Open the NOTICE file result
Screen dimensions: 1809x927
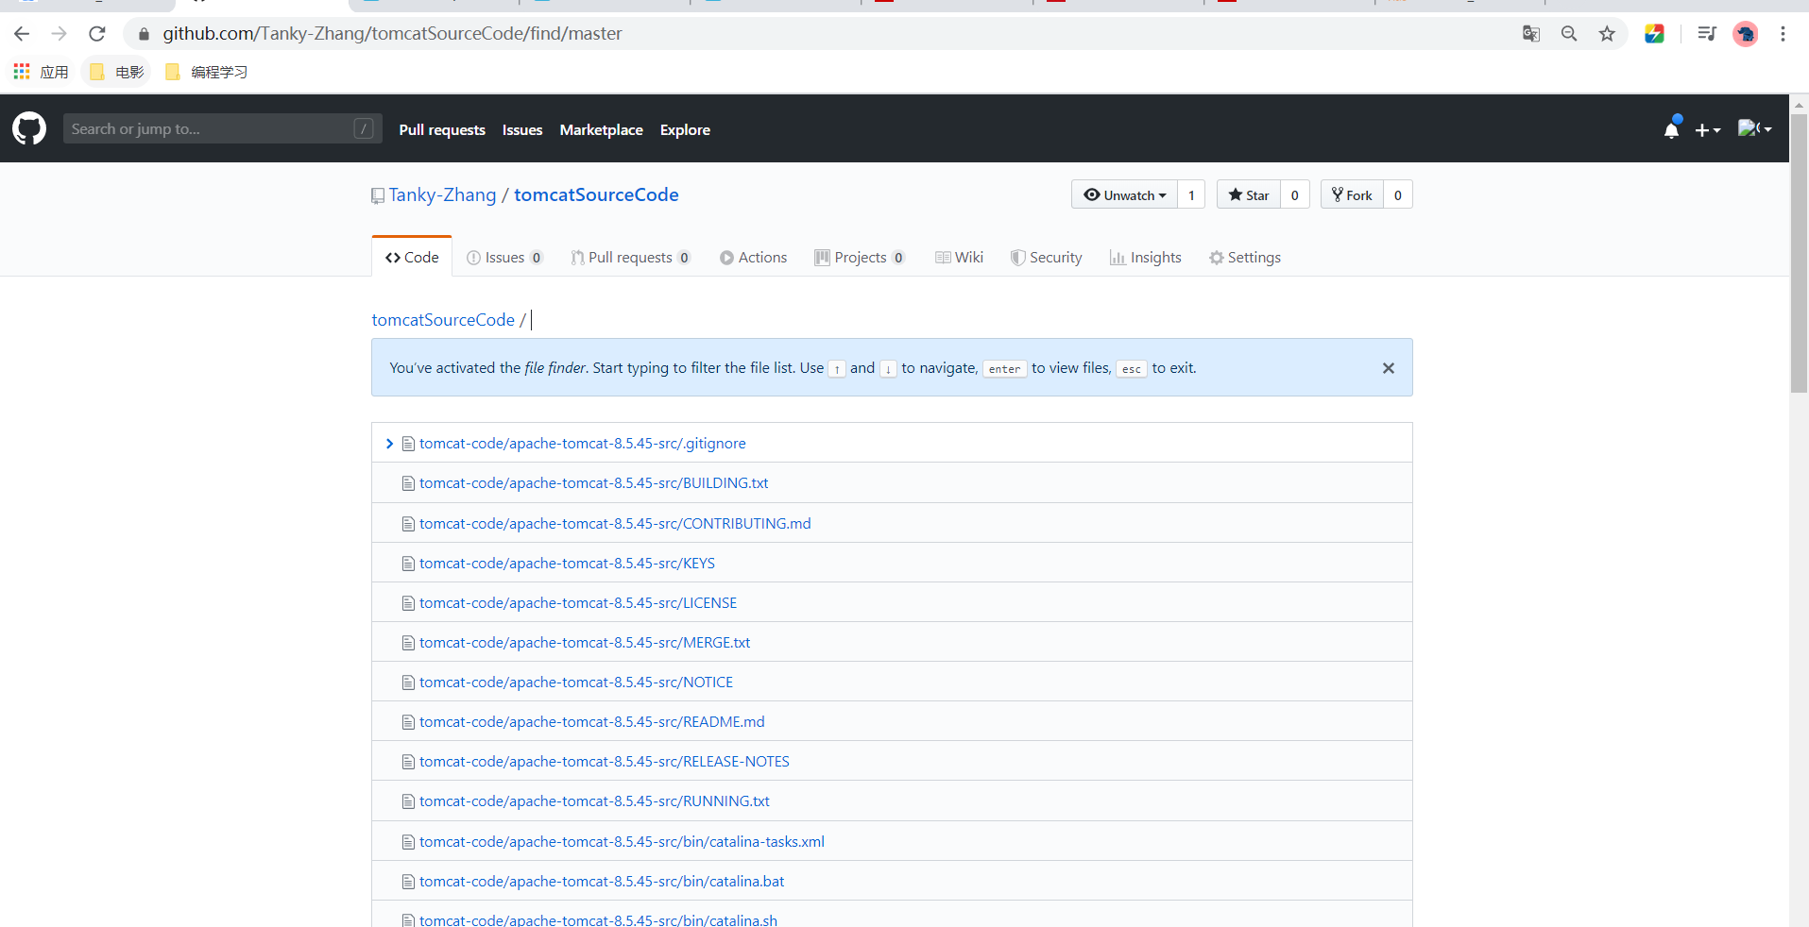pyautogui.click(x=576, y=683)
